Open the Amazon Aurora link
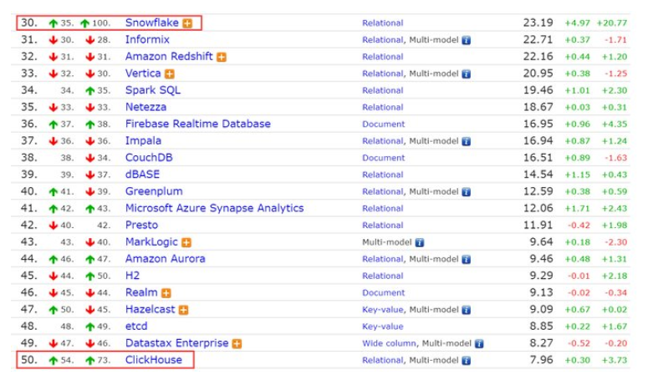The height and width of the screenshot is (385, 653). point(165,259)
